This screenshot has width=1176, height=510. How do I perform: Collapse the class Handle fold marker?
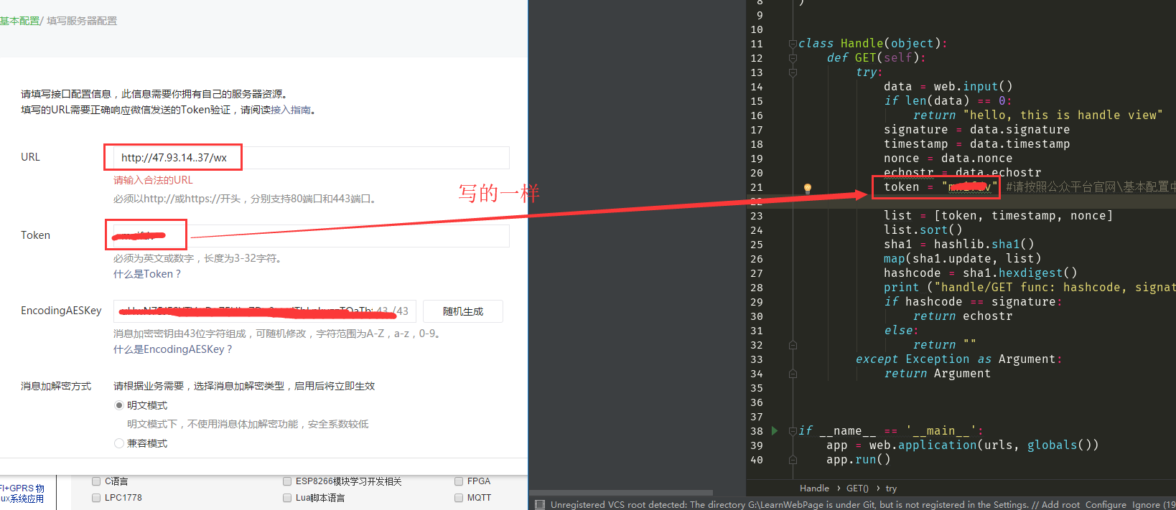pos(793,44)
